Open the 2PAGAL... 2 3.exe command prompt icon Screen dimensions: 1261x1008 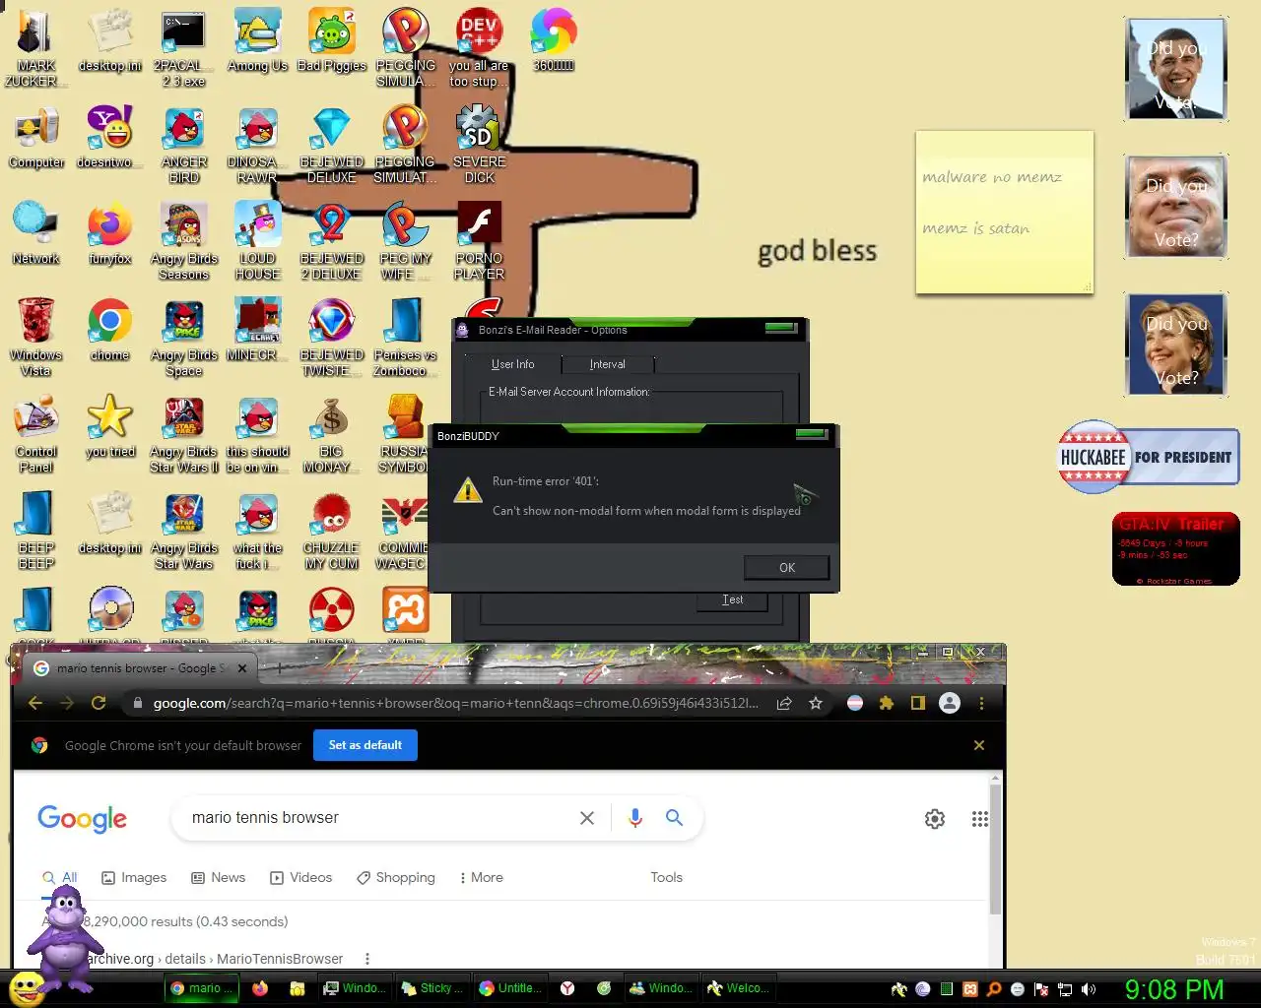point(184,49)
